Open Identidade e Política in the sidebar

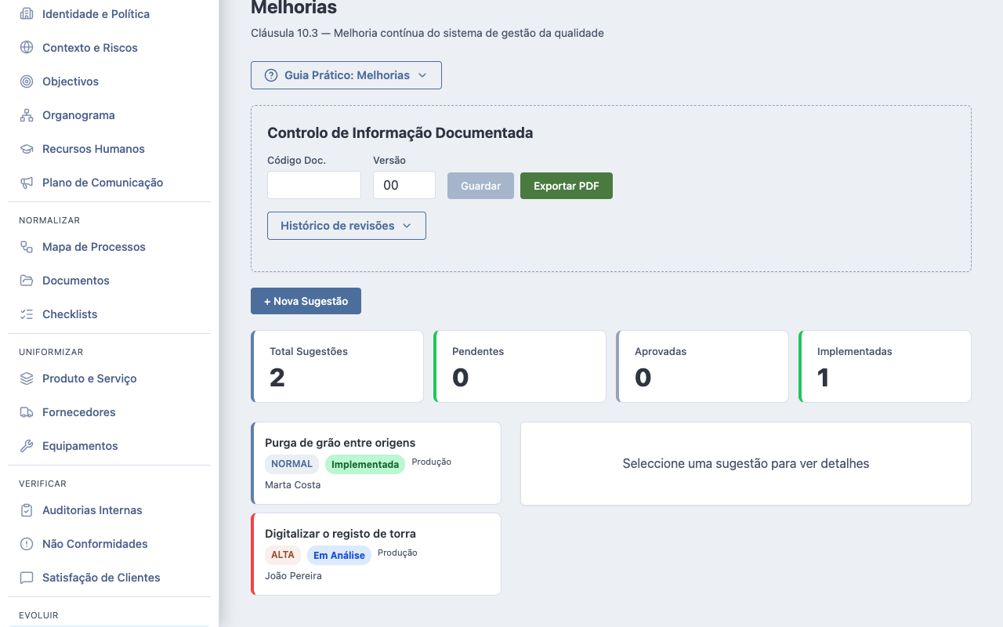pyautogui.click(x=109, y=14)
